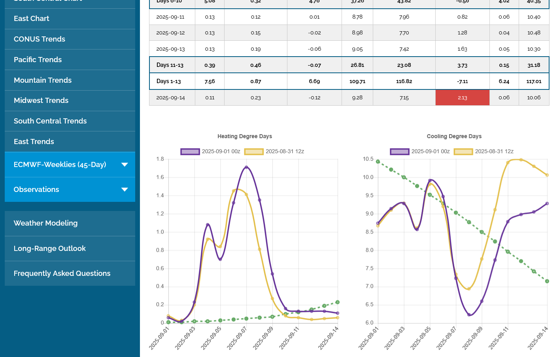Toggle purple 2025-09-01 00z series in Heating chart

click(190, 152)
